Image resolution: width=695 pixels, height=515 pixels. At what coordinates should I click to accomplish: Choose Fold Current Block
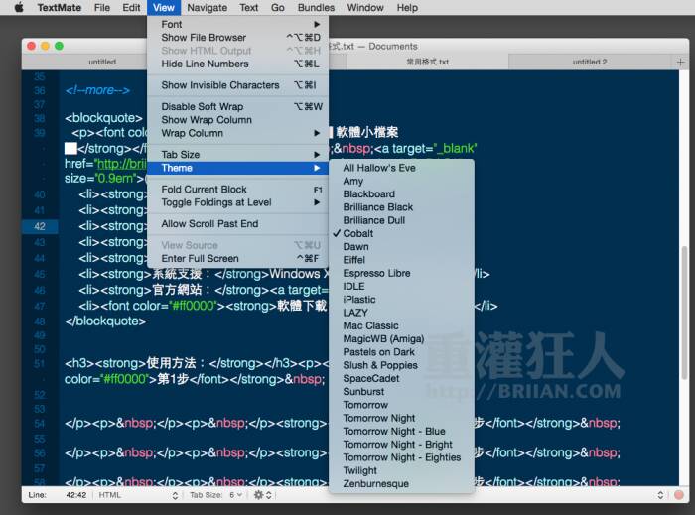click(x=239, y=190)
